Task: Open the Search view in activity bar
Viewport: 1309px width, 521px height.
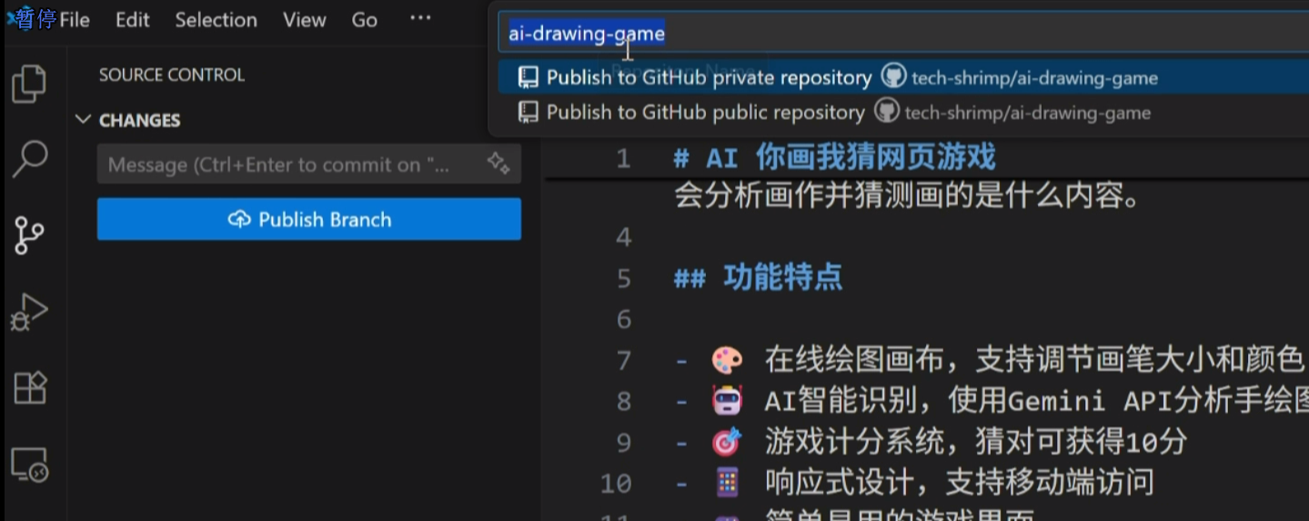Action: pyautogui.click(x=29, y=158)
